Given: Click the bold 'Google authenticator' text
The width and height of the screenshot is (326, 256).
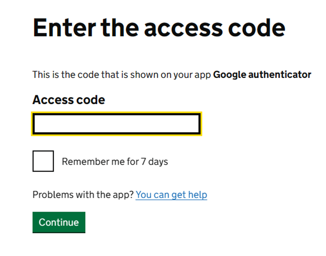Looking at the screenshot, I should coord(262,74).
